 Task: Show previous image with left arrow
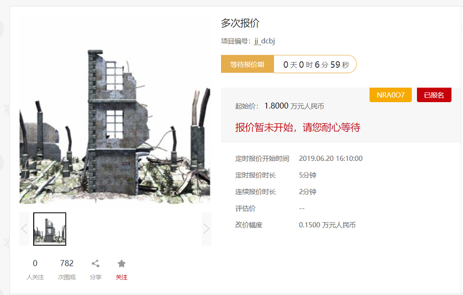point(24,229)
